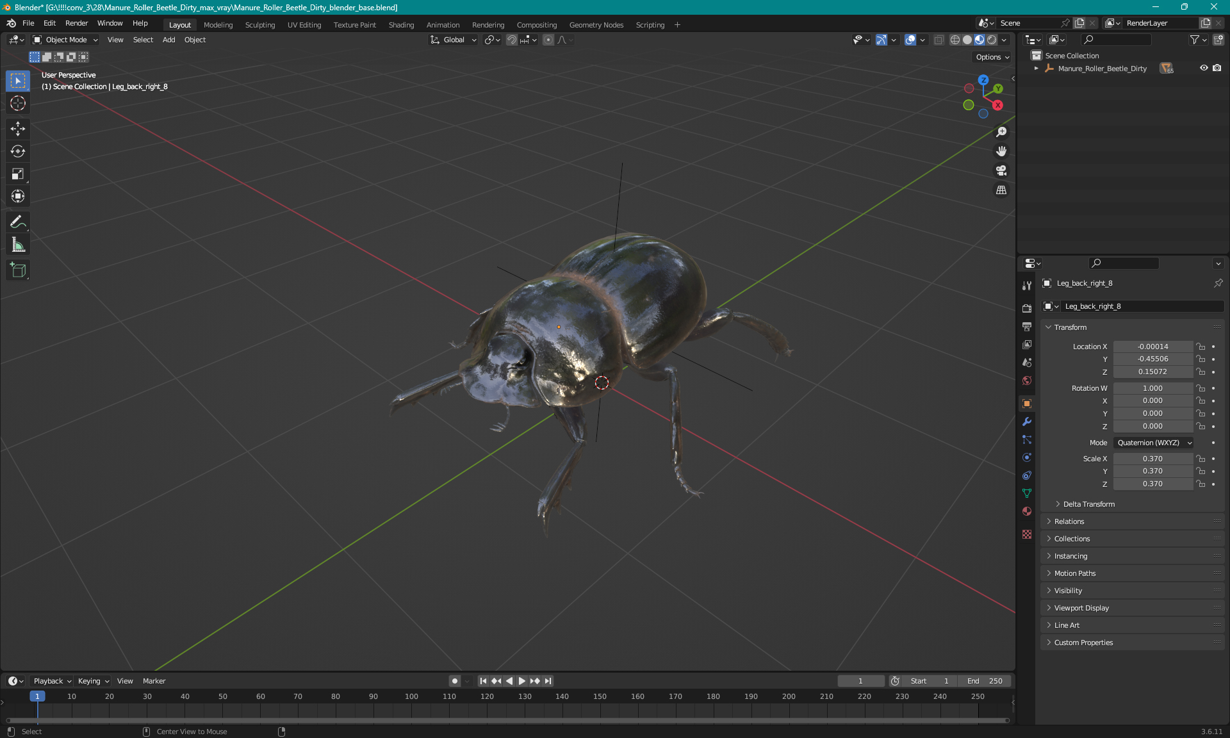Open the File menu
This screenshot has width=1230, height=738.
click(x=28, y=23)
